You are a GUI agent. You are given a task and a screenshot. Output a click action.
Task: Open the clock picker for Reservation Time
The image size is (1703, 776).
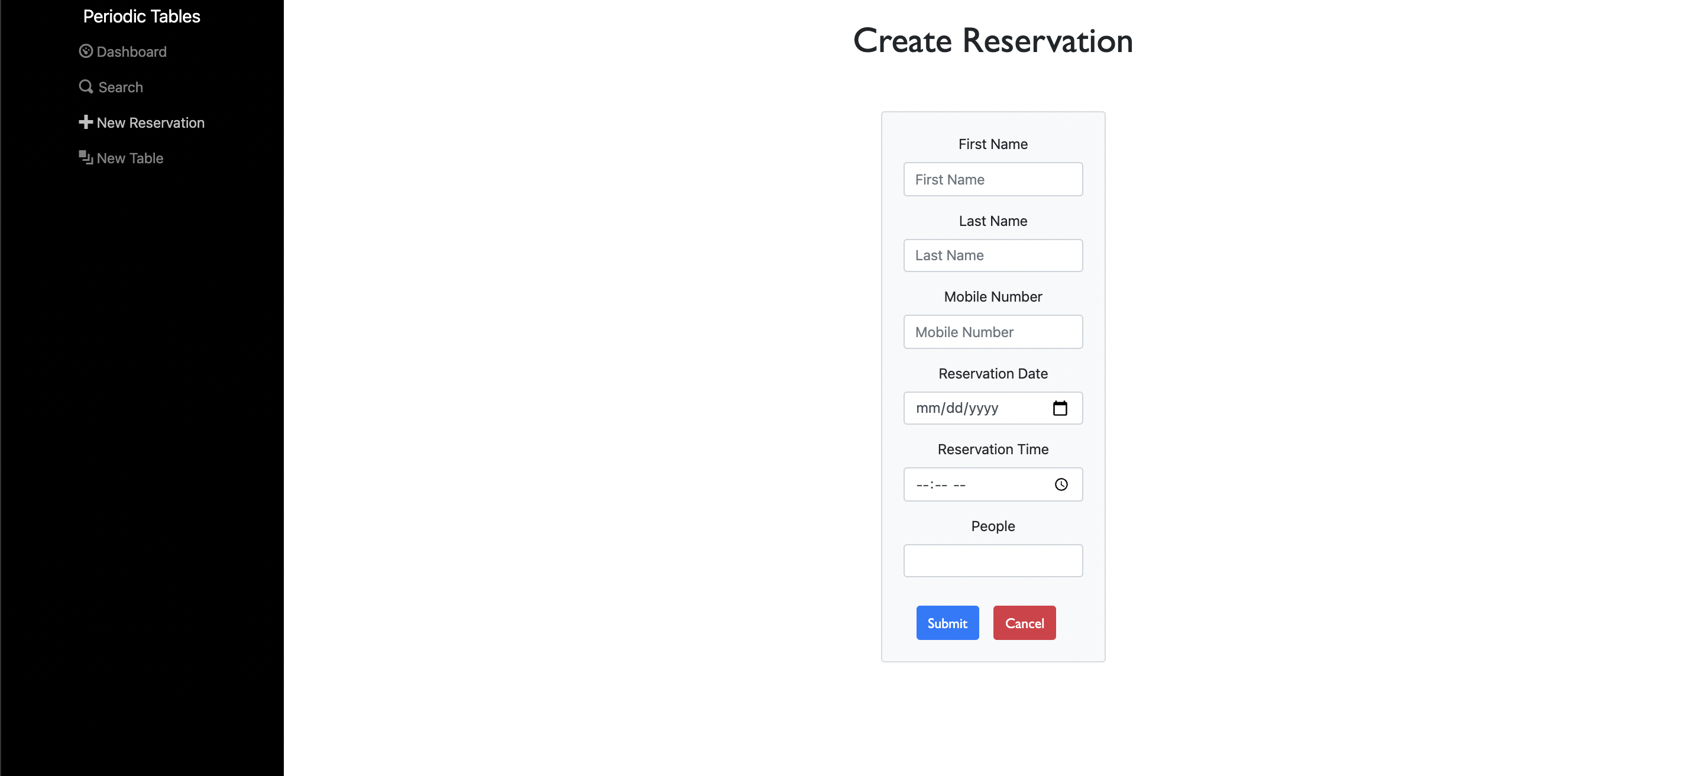pos(1062,484)
